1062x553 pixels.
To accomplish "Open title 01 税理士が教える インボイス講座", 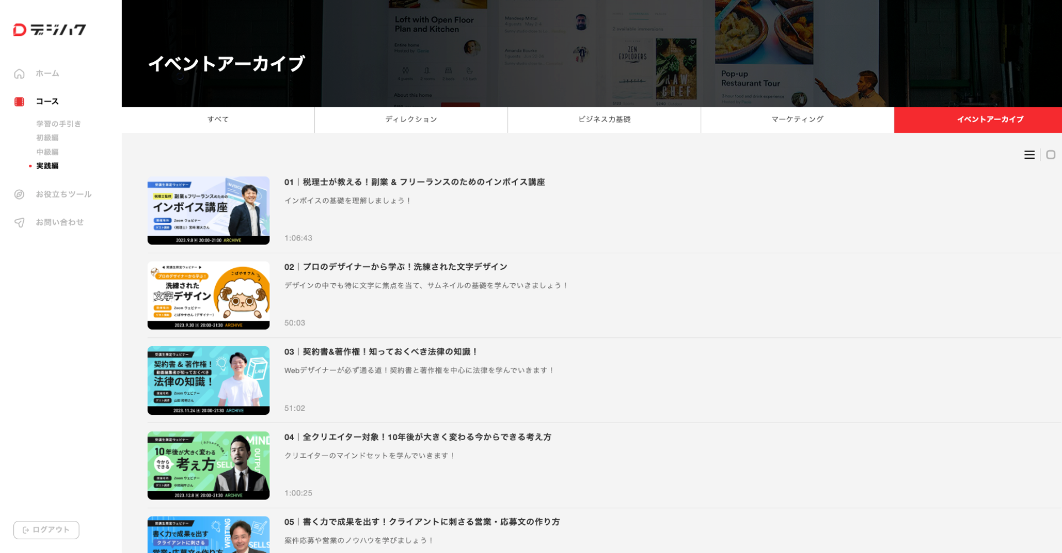I will pyautogui.click(x=414, y=182).
